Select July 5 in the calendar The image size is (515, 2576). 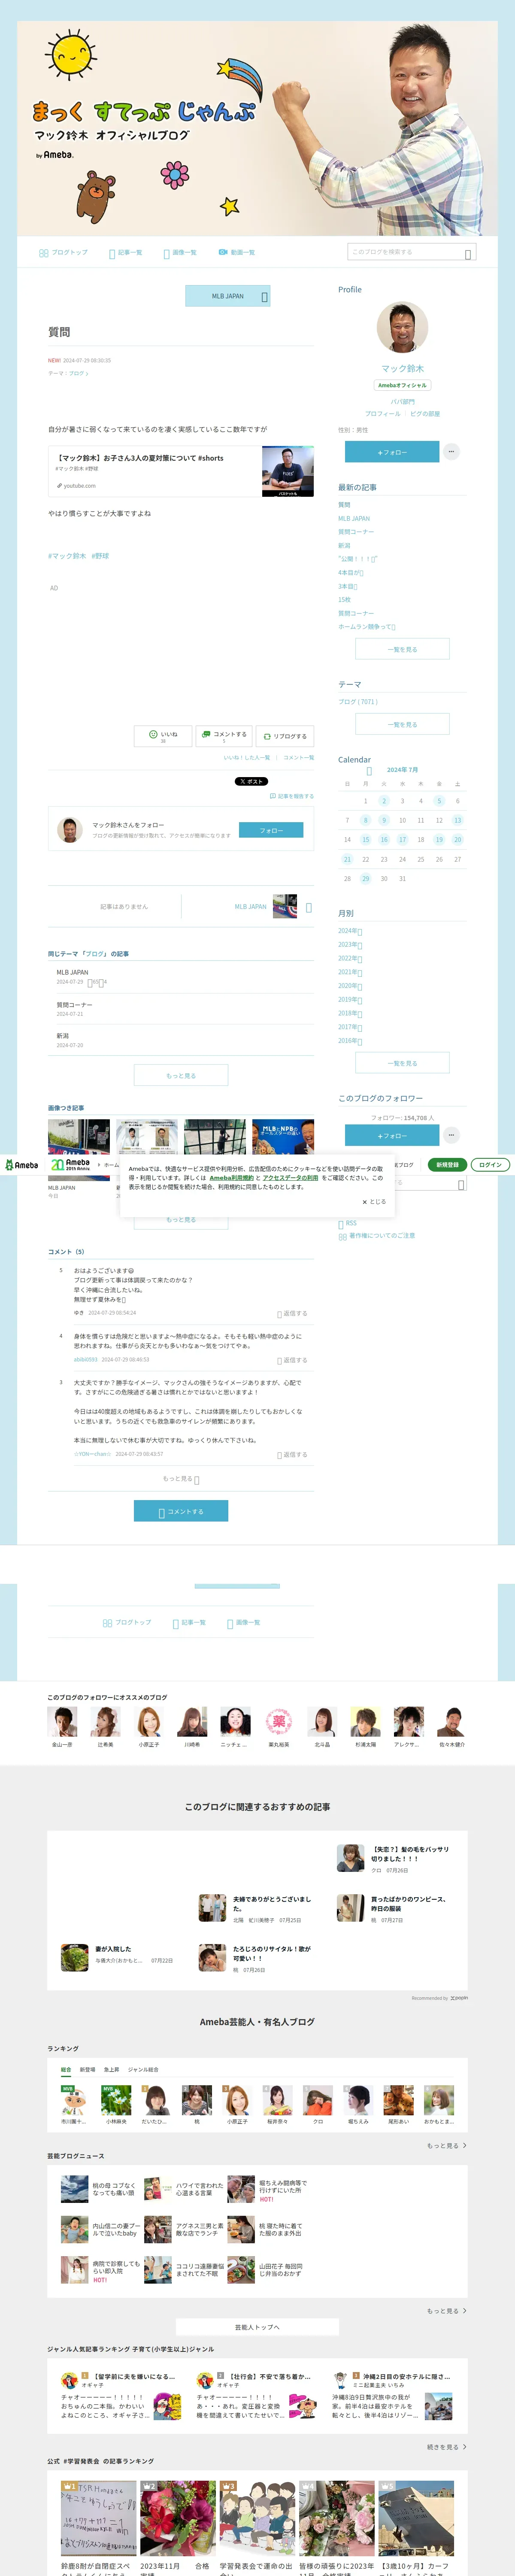click(x=439, y=801)
